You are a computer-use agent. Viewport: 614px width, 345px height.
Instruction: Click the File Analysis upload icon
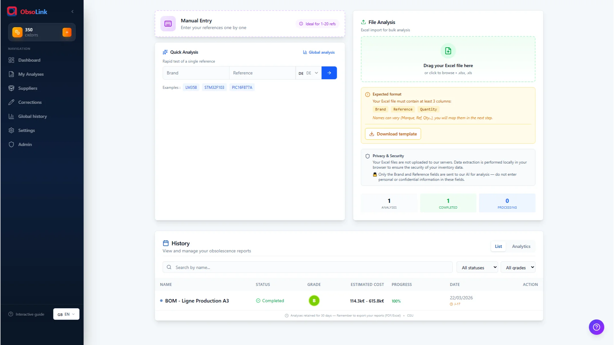pos(363,22)
